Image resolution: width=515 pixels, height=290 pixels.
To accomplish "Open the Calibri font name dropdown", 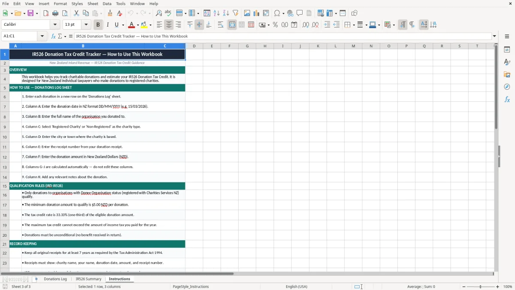I will 55,25.
